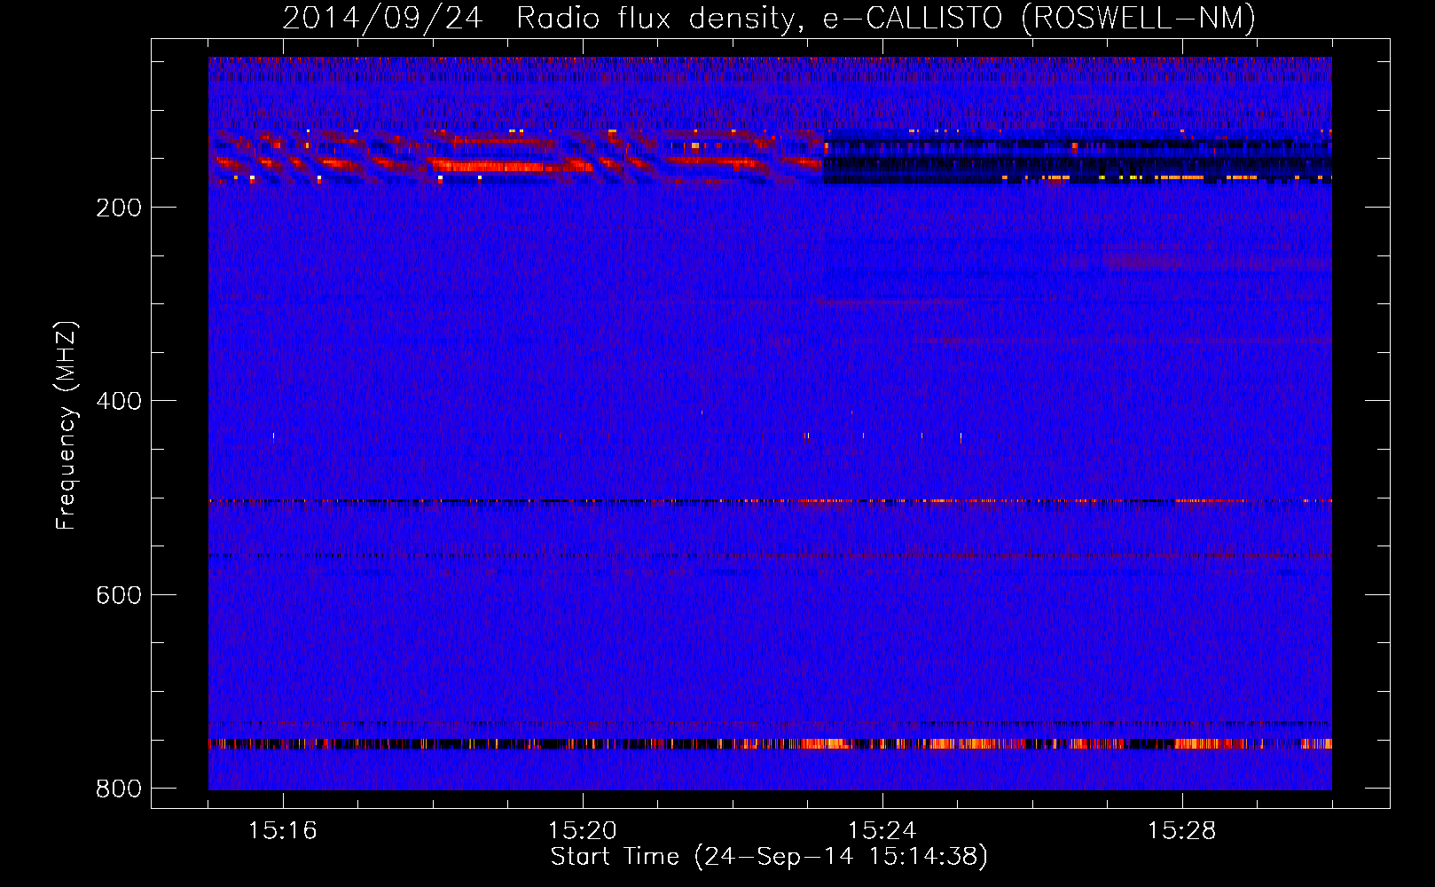Click the 200 frequency tick label
The width and height of the screenshot is (1435, 887).
coord(119,208)
